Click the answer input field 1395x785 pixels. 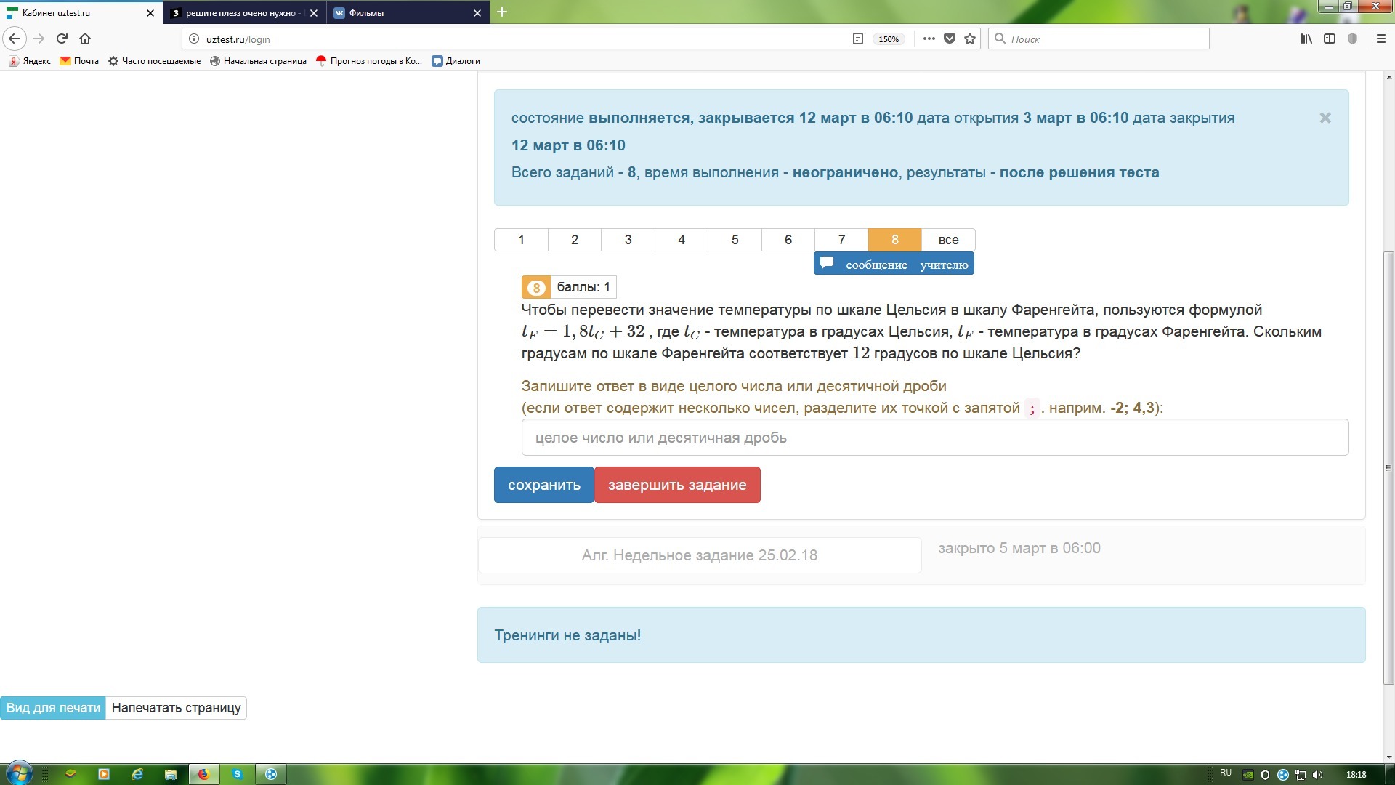coord(934,438)
